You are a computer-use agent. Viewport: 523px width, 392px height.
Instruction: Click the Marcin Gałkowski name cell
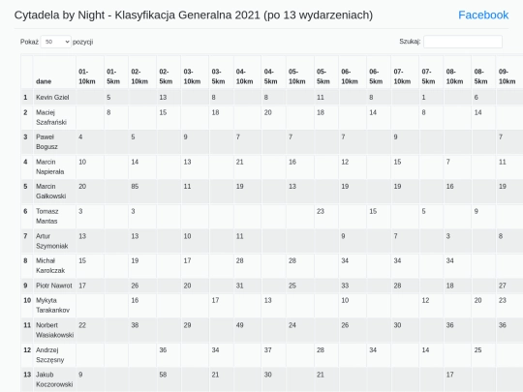50,192
